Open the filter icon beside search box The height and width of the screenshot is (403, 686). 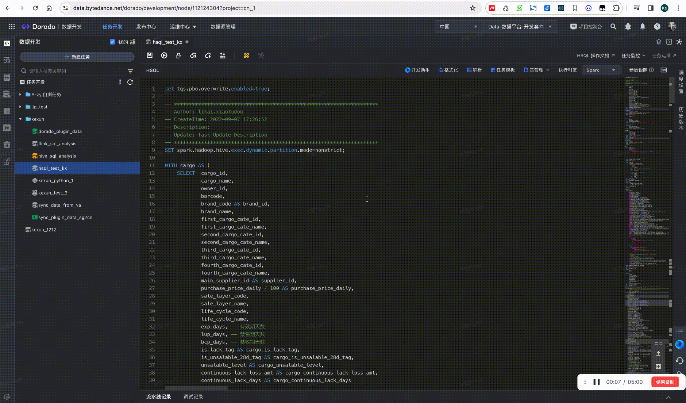coord(130,71)
